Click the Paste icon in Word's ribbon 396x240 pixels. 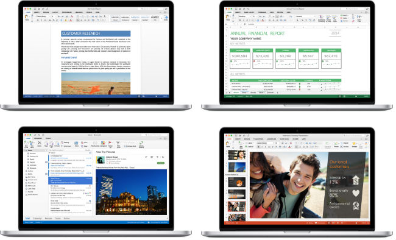(26, 16)
